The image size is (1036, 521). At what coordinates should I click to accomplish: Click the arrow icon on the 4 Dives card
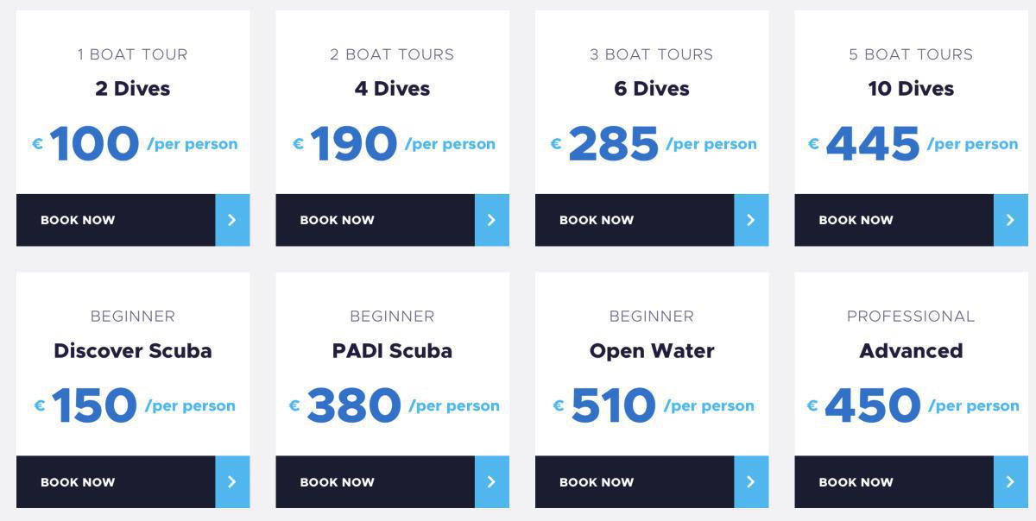(x=491, y=220)
